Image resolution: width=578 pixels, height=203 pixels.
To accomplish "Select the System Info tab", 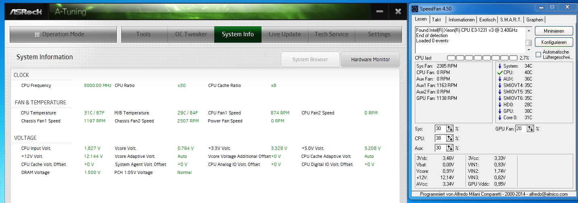I will (x=238, y=34).
